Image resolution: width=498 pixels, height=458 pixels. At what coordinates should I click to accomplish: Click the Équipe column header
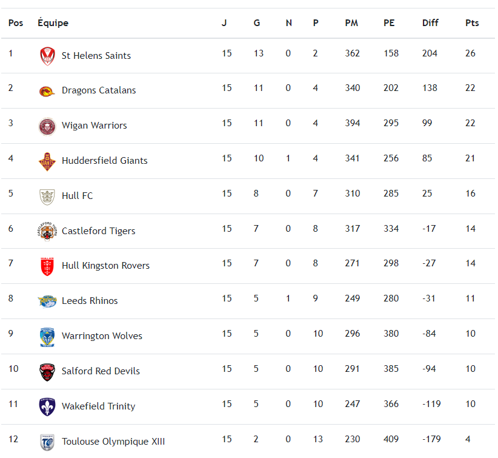[x=53, y=23]
